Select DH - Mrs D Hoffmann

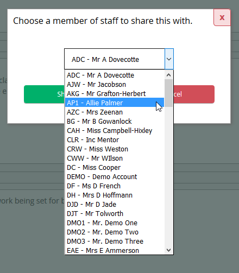click(x=115, y=195)
